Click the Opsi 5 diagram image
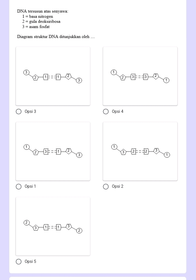The width and height of the screenshot is (196, 280). (x=53, y=226)
